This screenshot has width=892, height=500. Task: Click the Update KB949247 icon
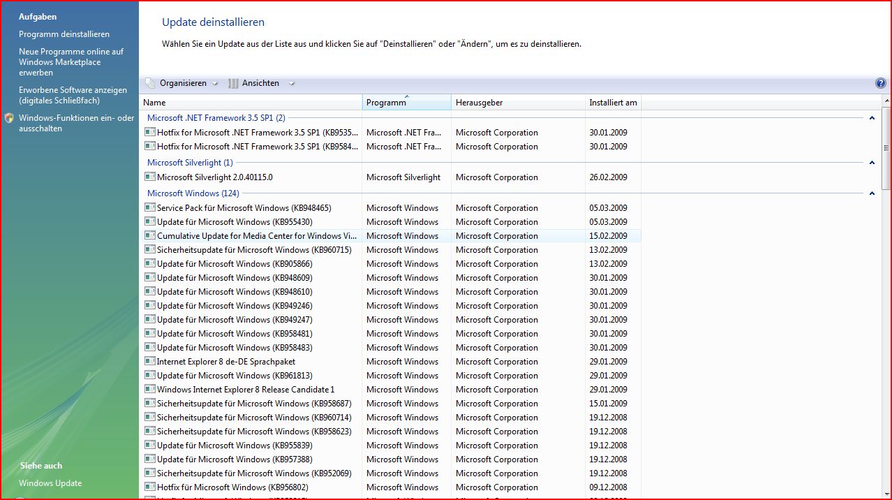(149, 319)
